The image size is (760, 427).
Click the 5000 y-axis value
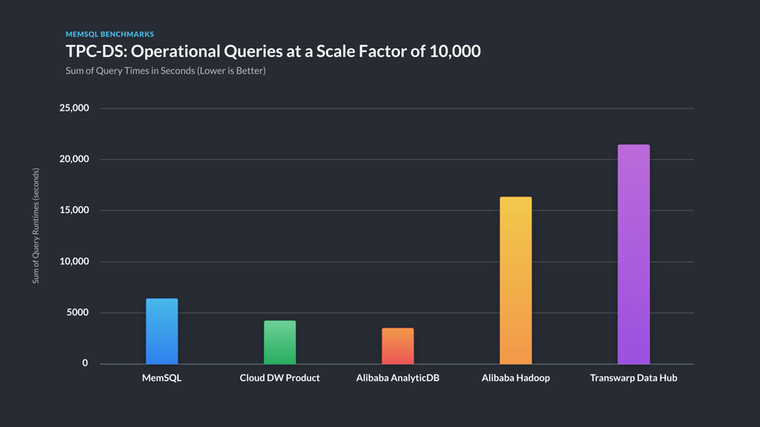coord(76,313)
